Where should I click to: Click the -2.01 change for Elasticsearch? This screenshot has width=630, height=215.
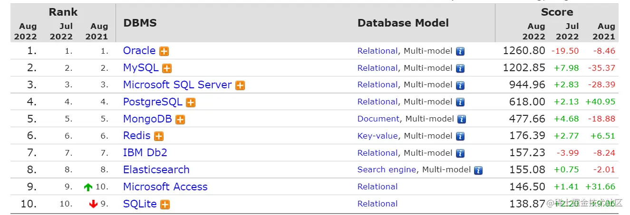tap(604, 169)
